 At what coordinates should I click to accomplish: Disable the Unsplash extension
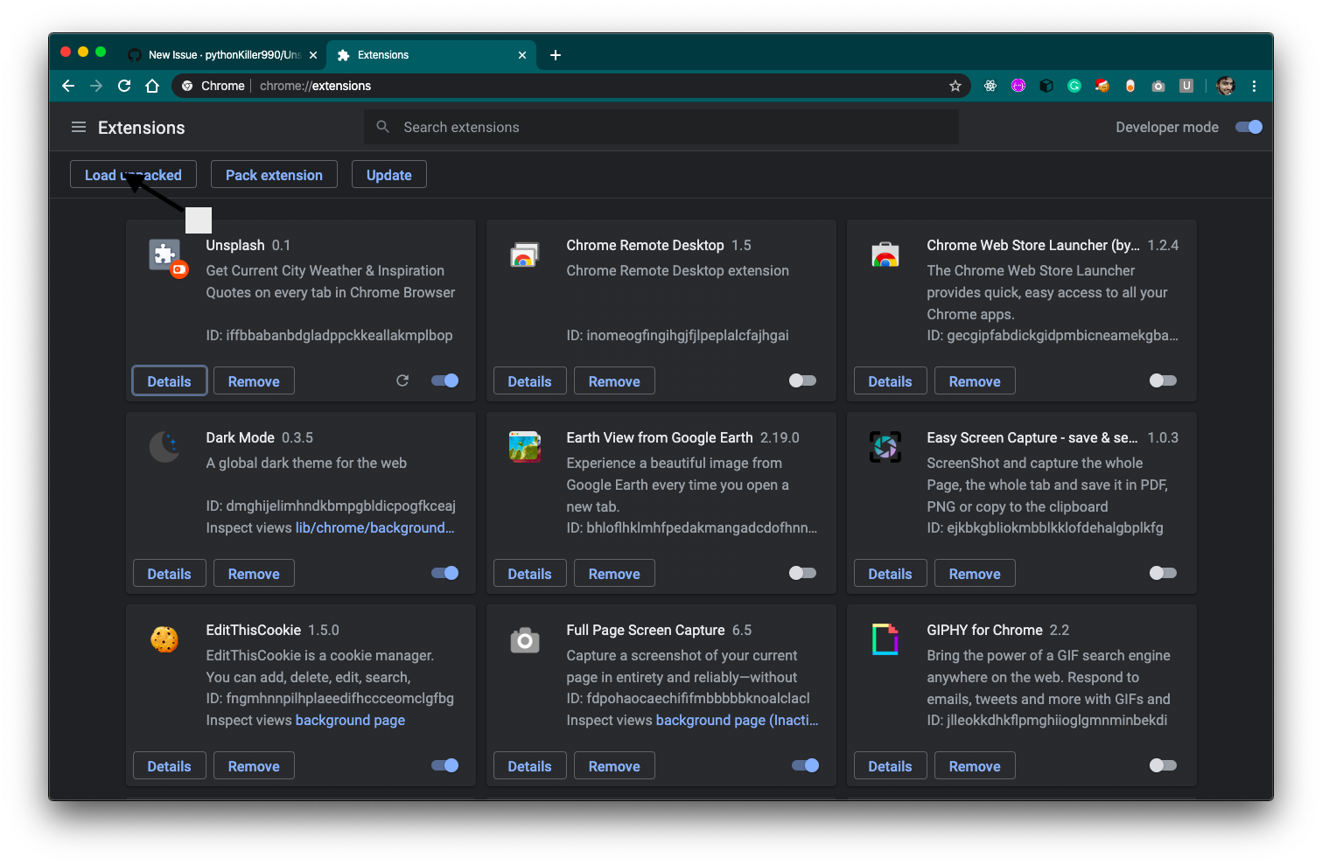(x=445, y=380)
